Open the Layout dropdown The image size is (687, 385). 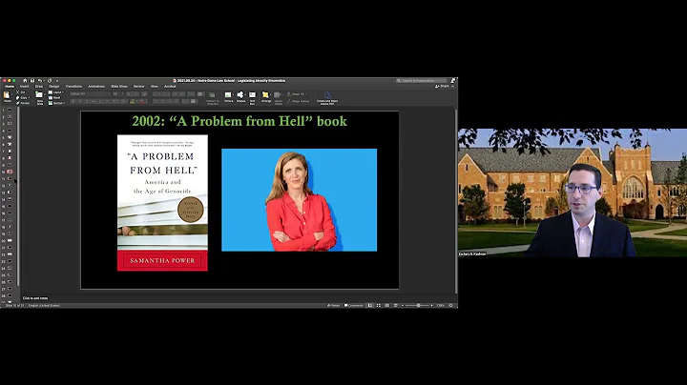[55, 92]
